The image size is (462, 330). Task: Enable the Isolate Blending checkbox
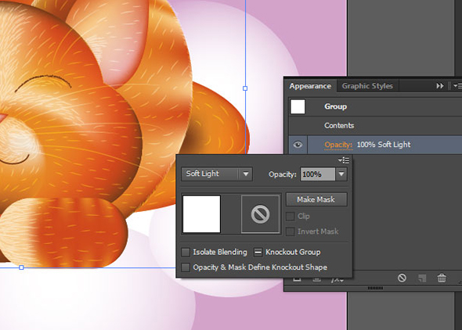point(186,252)
